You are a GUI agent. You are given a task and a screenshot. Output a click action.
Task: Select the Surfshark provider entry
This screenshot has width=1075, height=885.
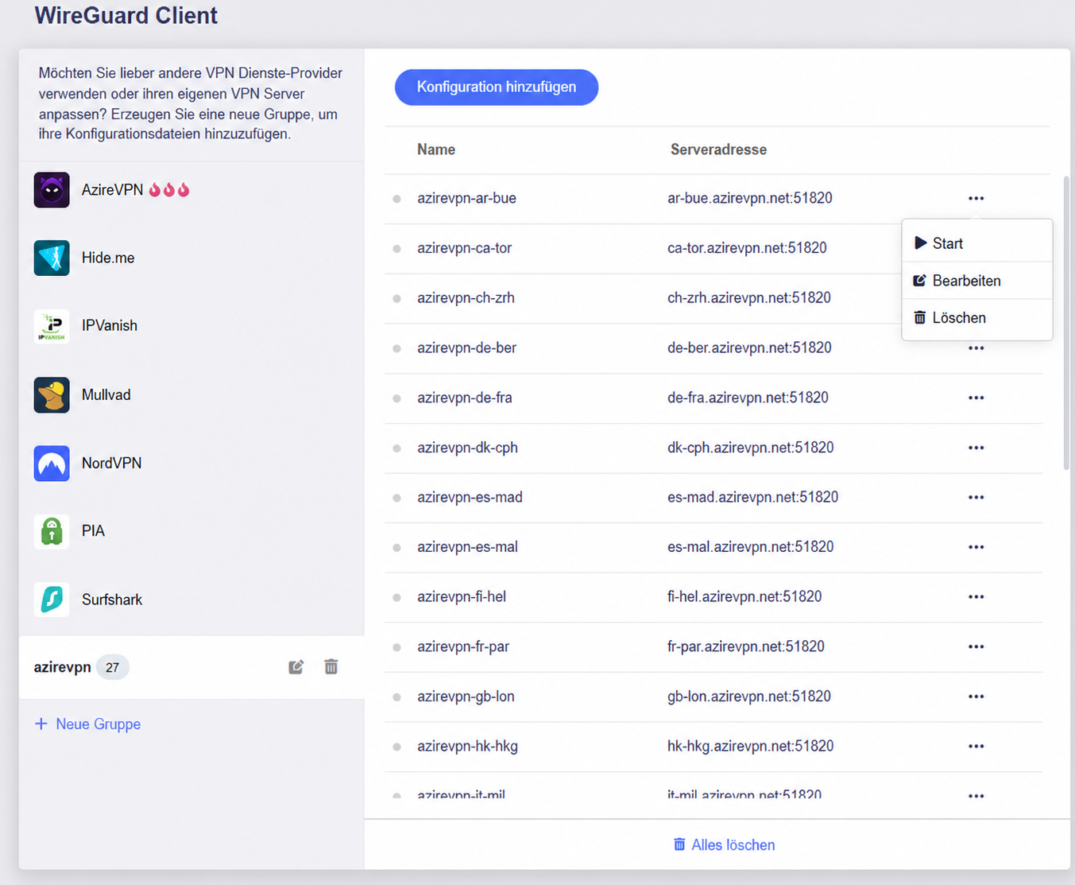191,600
